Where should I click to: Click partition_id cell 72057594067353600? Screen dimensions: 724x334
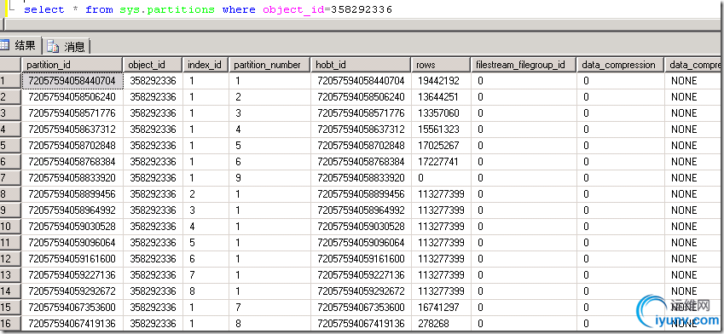72,308
